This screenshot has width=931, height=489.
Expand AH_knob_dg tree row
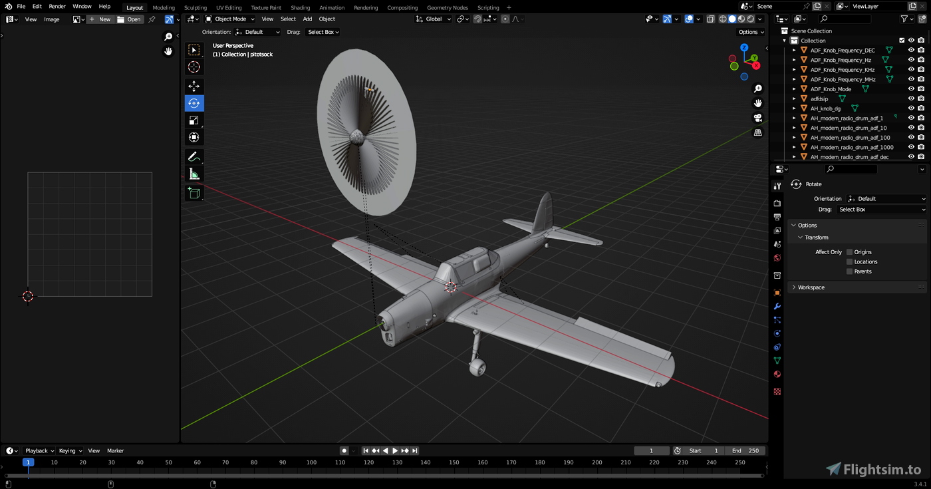pyautogui.click(x=793, y=108)
